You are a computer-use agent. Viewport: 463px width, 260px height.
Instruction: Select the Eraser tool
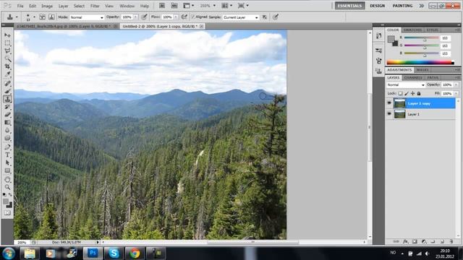click(x=7, y=114)
